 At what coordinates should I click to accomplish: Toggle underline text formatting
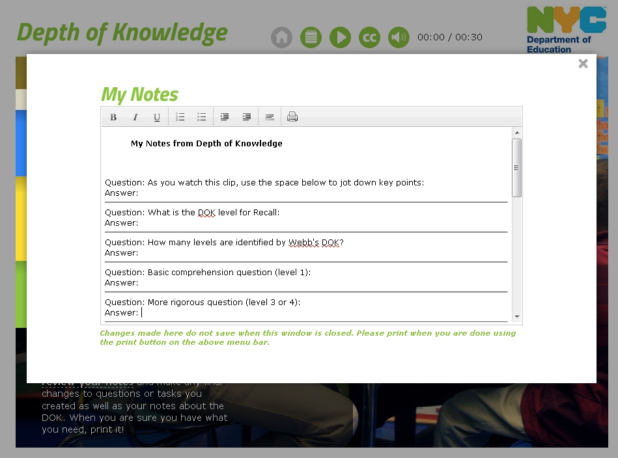[157, 117]
